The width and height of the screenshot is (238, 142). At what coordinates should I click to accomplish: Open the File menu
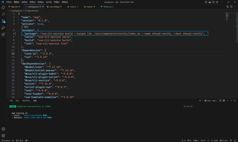(9, 2)
